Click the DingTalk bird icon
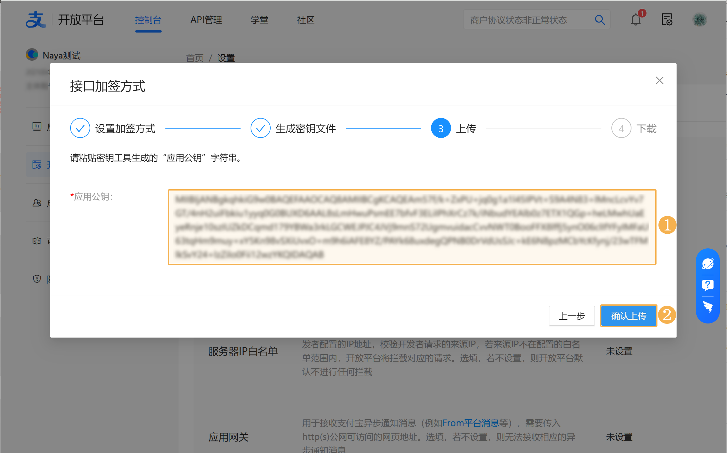This screenshot has height=453, width=727. [708, 307]
